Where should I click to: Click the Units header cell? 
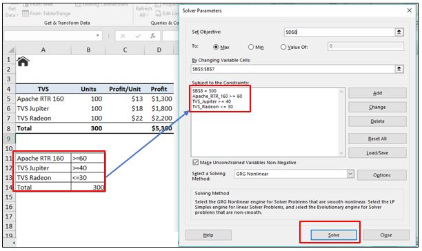click(x=88, y=89)
